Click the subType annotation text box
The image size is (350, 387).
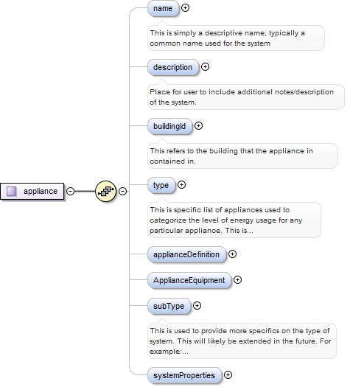click(242, 341)
